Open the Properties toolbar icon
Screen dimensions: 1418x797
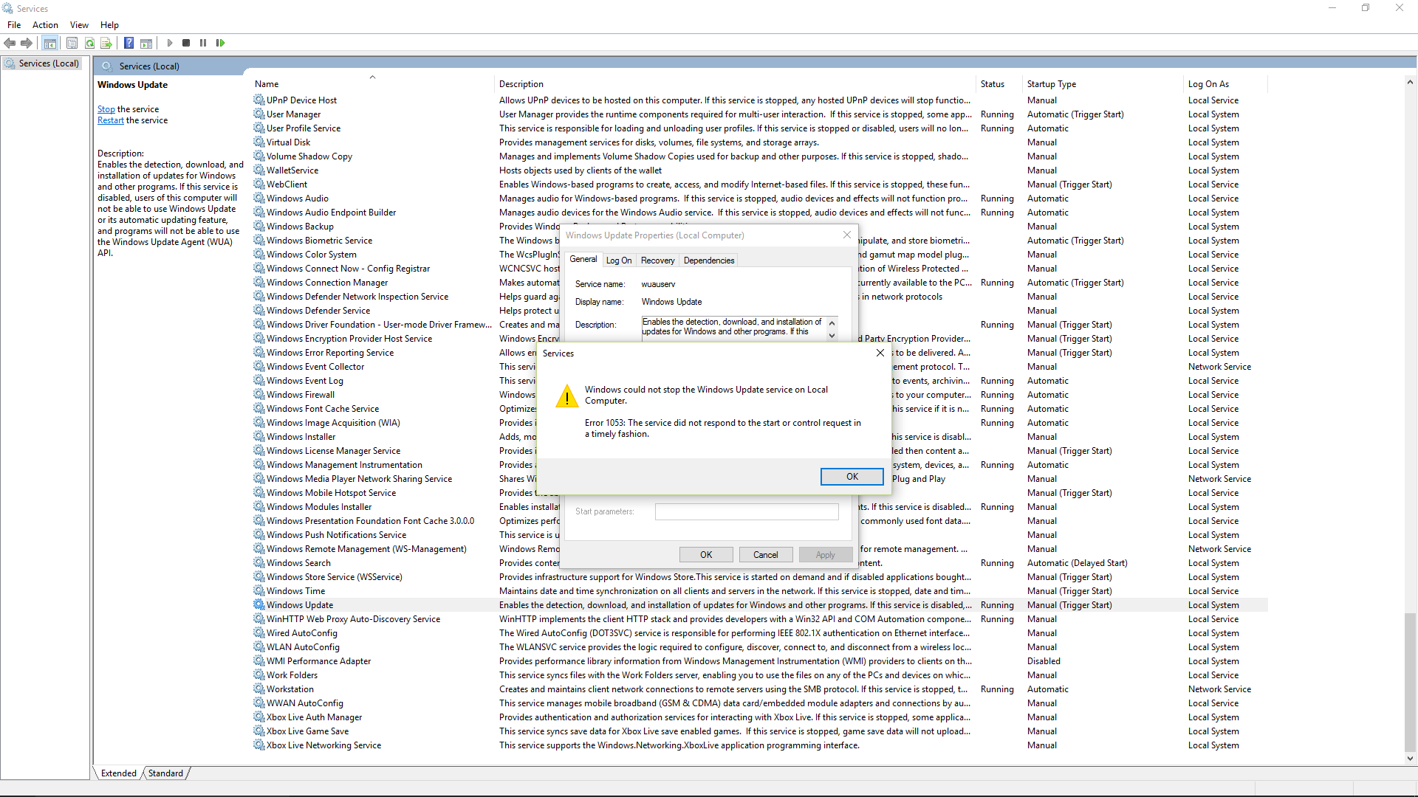pos(72,43)
